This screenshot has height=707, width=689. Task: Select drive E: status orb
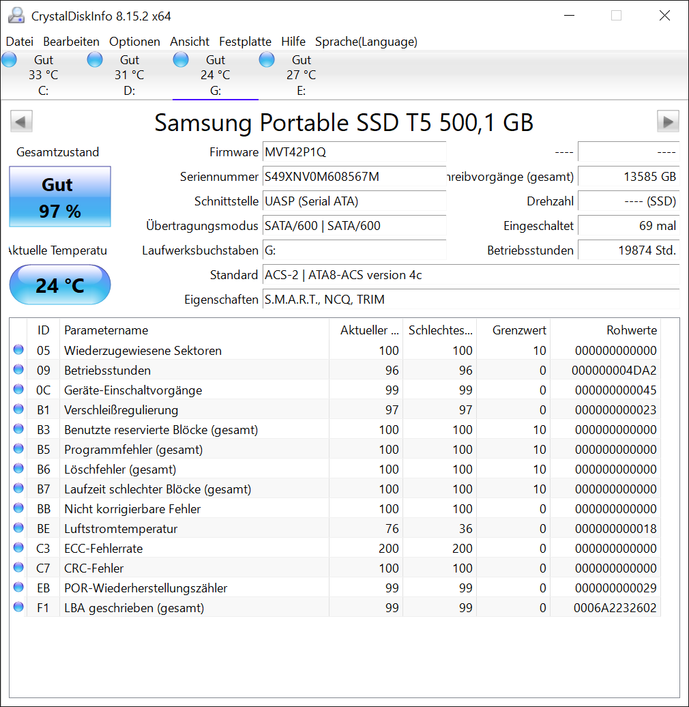coord(267,59)
